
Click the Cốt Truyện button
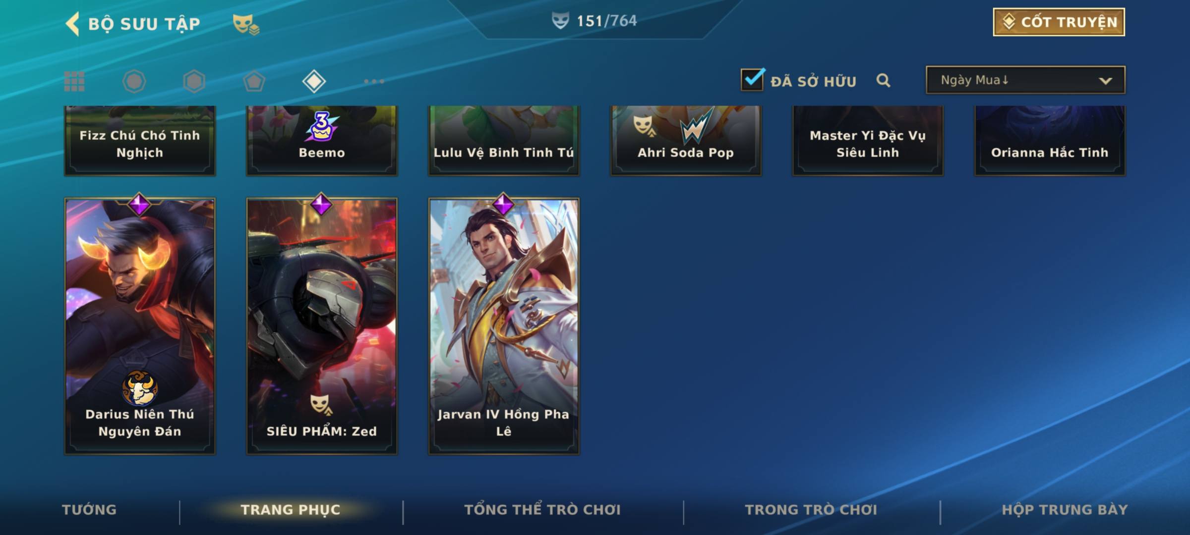coord(1059,22)
